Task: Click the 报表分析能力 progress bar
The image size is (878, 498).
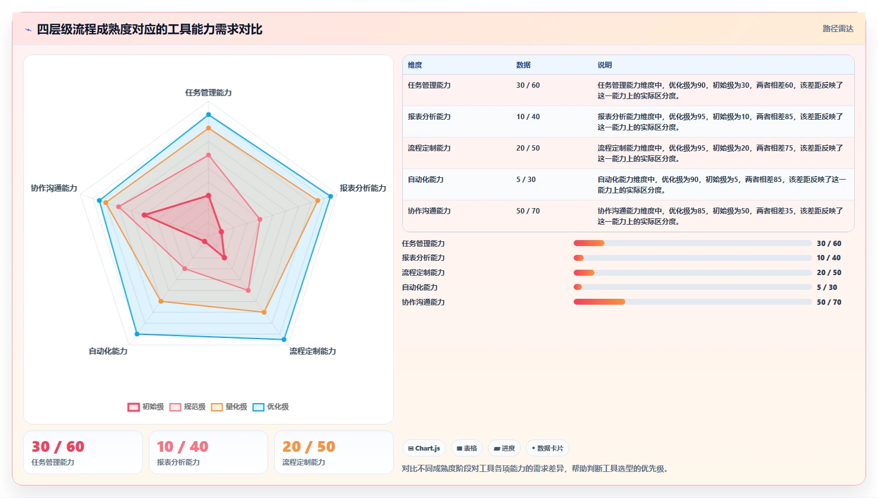Action: [692, 258]
